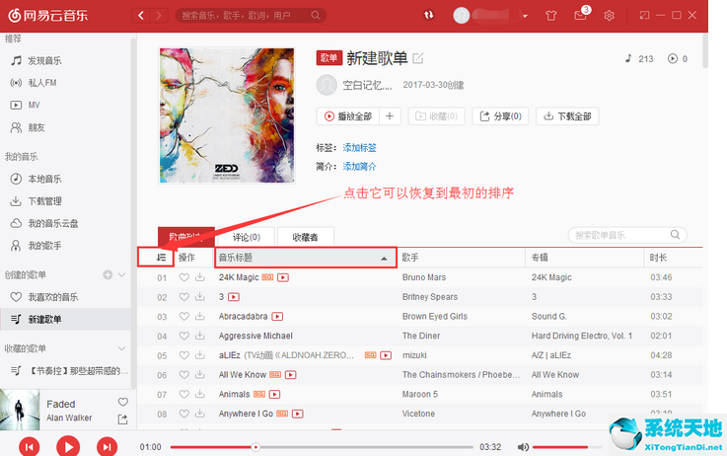This screenshot has width=727, height=456.
Task: Restore default order with sort icon
Action: (161, 258)
